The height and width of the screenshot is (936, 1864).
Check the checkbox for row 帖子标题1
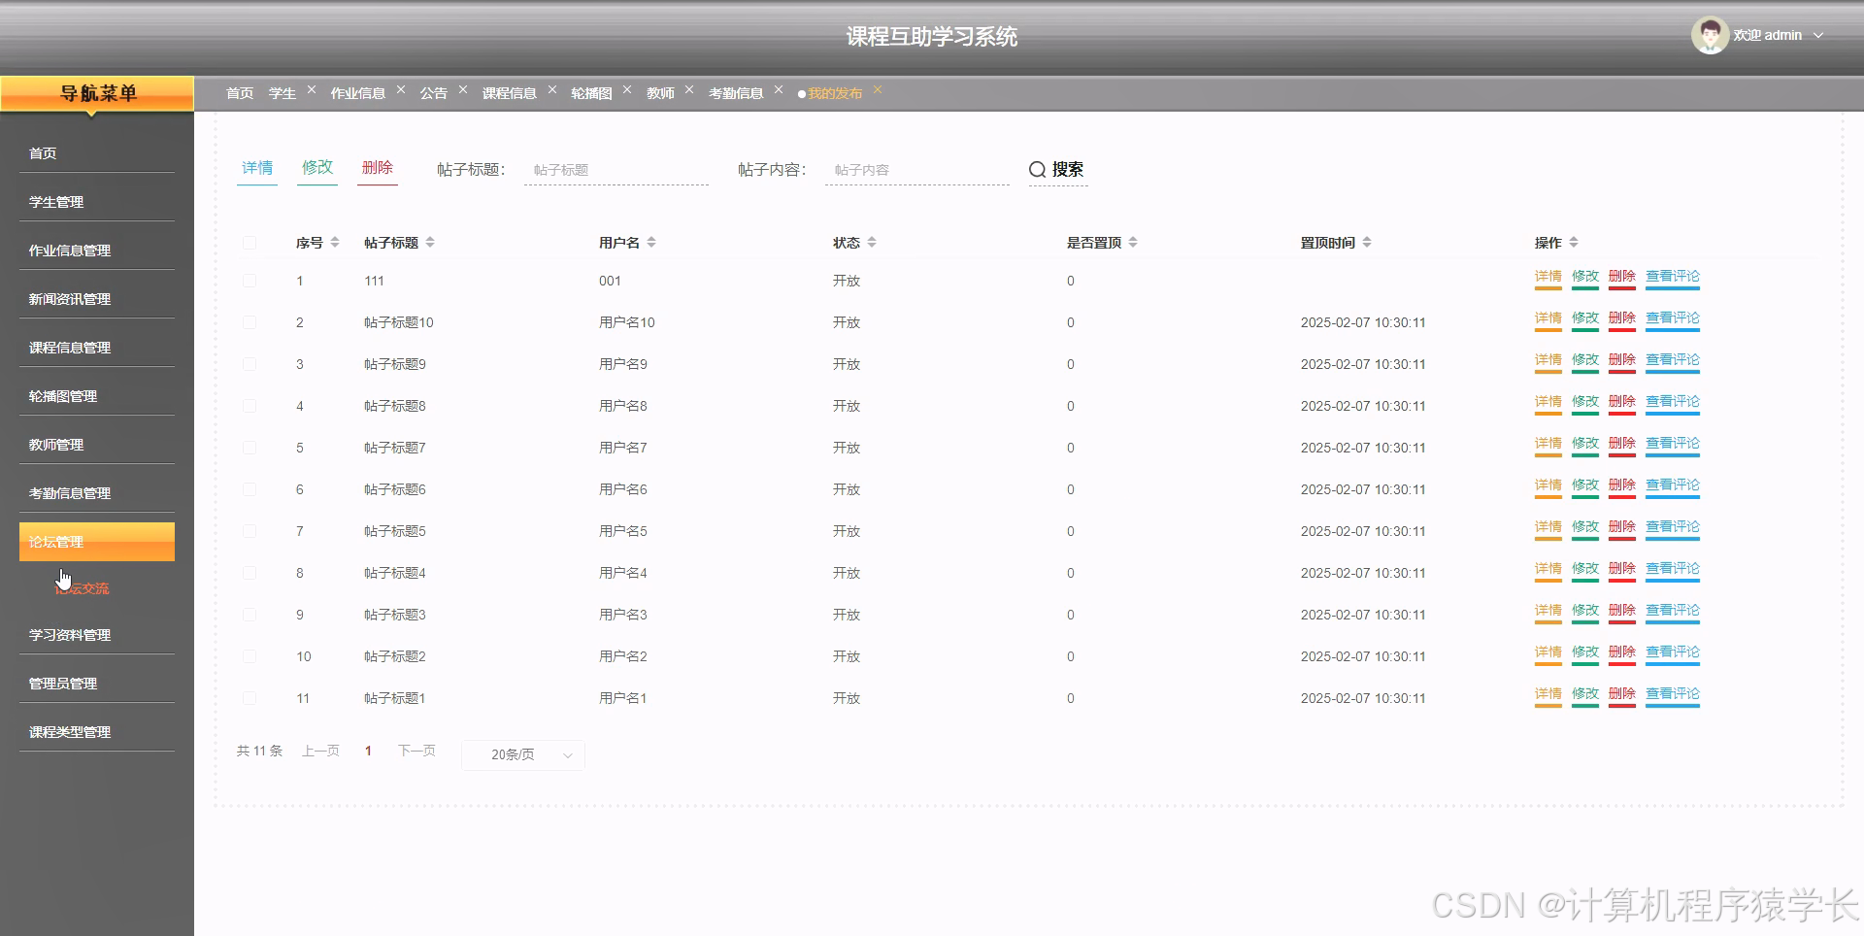(250, 697)
